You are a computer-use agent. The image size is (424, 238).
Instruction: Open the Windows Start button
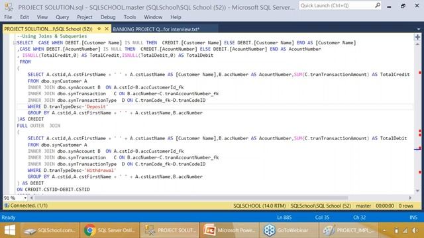click(x=10, y=230)
